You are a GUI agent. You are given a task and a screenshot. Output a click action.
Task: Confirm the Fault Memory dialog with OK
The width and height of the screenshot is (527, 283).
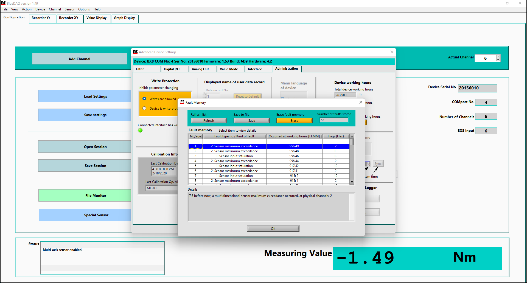[273, 229]
